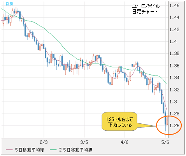Click the 3/5 date label on axis
The height and width of the screenshot is (156, 186).
pyautogui.click(x=84, y=142)
